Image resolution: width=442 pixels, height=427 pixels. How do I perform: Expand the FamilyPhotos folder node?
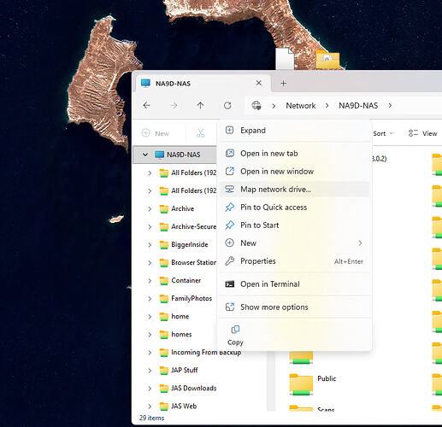(x=150, y=299)
